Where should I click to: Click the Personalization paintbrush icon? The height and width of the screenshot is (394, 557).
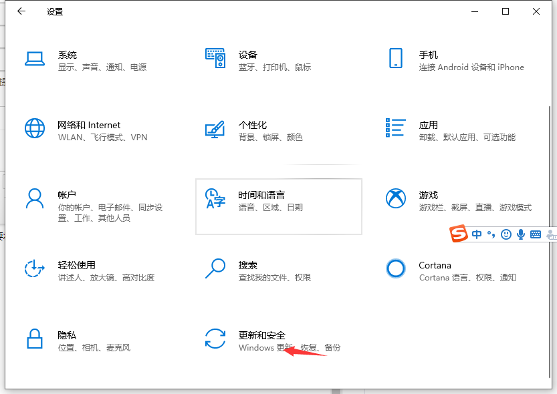click(x=215, y=129)
